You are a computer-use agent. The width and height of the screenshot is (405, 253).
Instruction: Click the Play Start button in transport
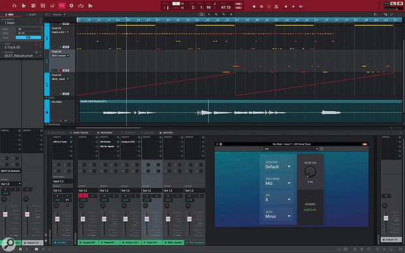301,7
